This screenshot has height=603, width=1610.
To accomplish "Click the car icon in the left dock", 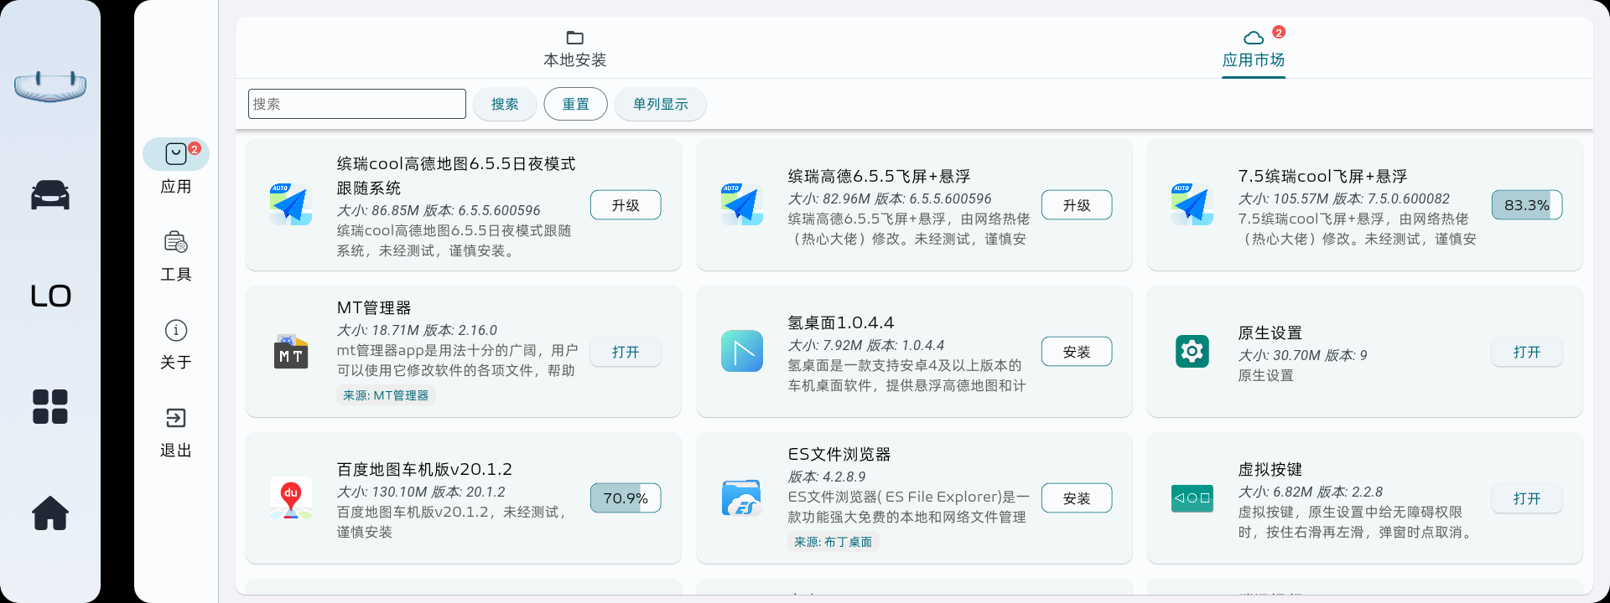I will point(50,195).
